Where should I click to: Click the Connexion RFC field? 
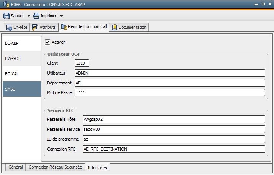point(174,149)
